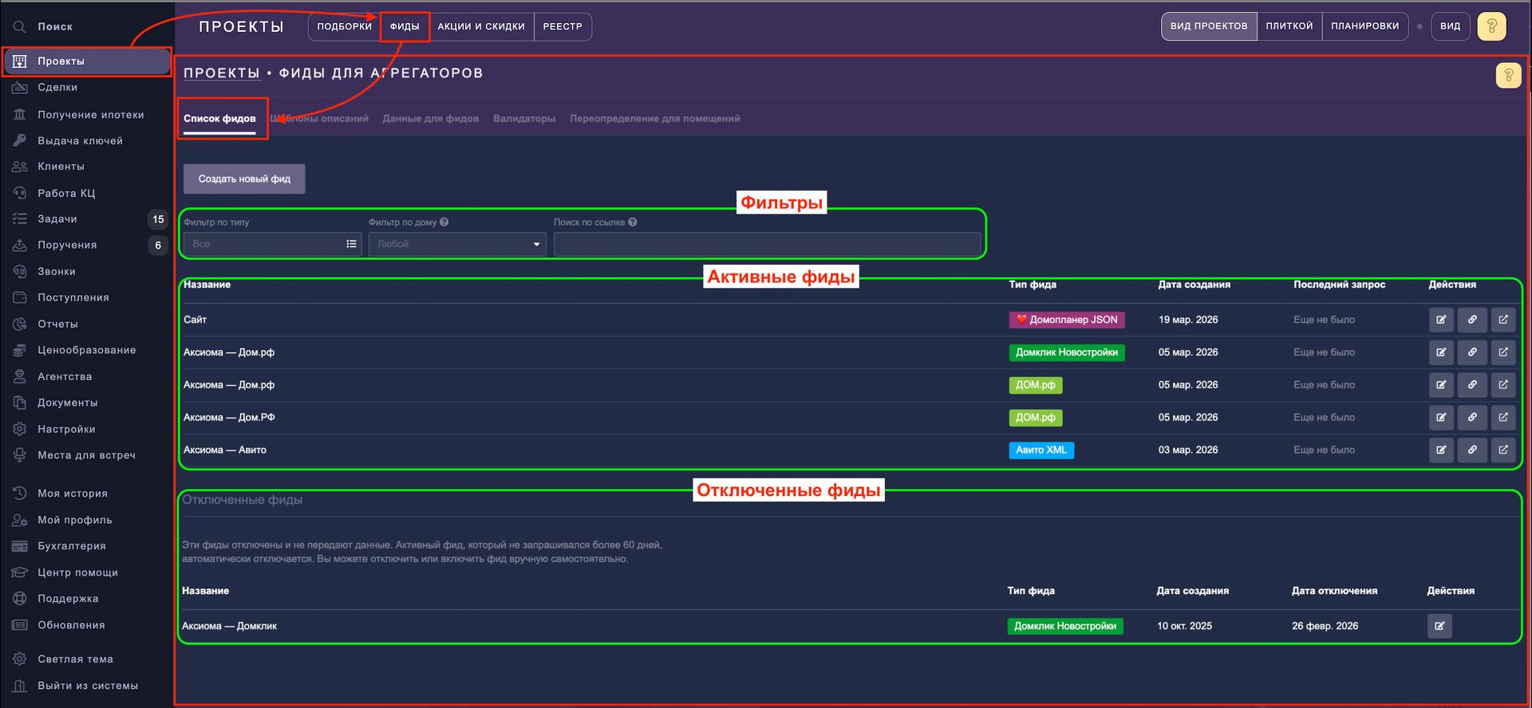
Task: Open external link icon for Аксиома — Авито
Action: coord(1503,450)
